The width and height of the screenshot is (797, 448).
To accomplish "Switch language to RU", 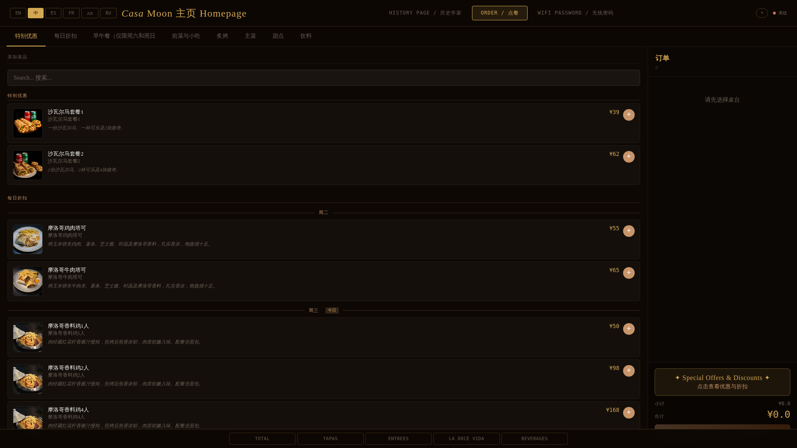I will (108, 13).
